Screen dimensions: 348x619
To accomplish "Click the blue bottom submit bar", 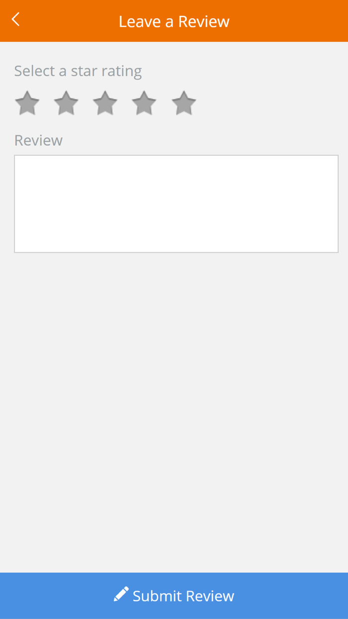I will (x=174, y=596).
